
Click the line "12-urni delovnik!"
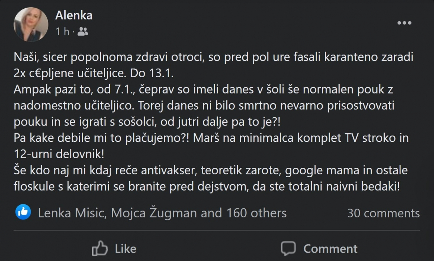59,155
